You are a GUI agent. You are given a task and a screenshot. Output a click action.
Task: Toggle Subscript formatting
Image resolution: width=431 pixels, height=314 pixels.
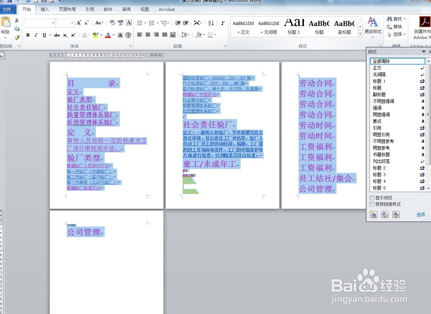(65, 35)
